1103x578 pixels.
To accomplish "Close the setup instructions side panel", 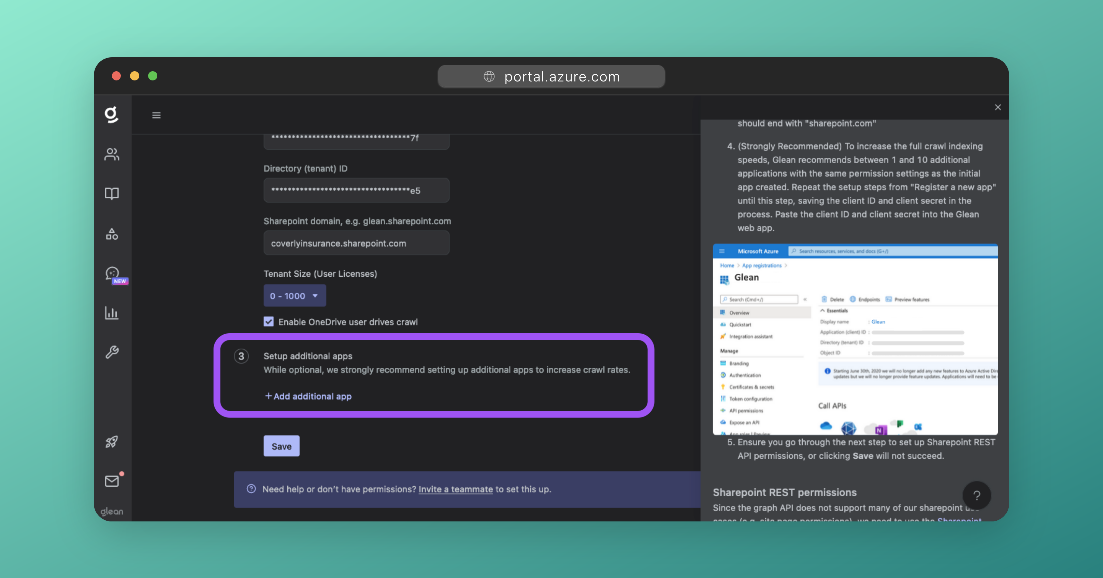I will [998, 107].
